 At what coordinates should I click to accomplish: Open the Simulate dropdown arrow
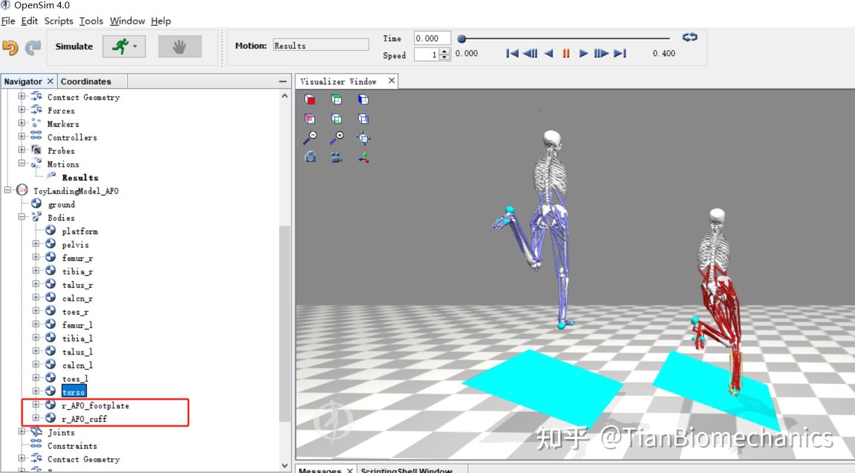[x=136, y=46]
